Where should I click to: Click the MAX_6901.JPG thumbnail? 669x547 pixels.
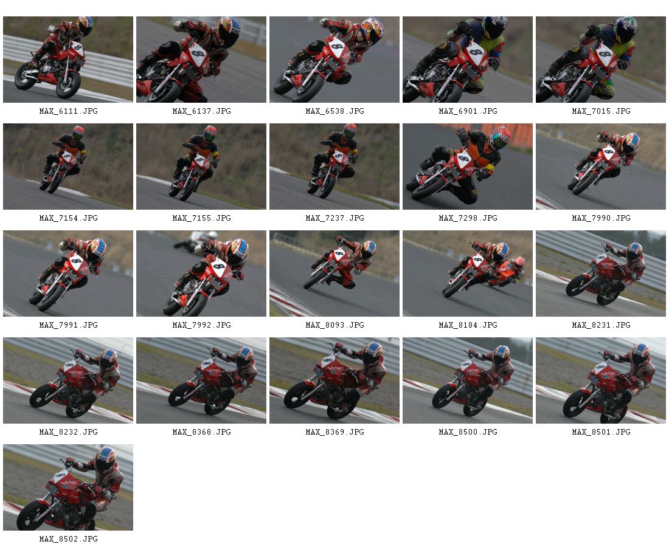coord(467,60)
